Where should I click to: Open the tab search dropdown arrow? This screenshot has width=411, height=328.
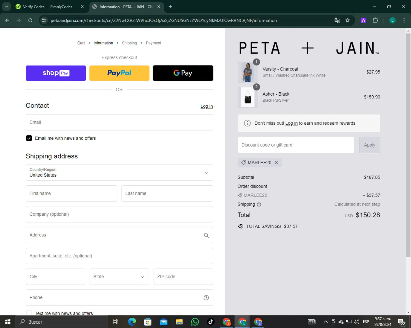(x=6, y=7)
